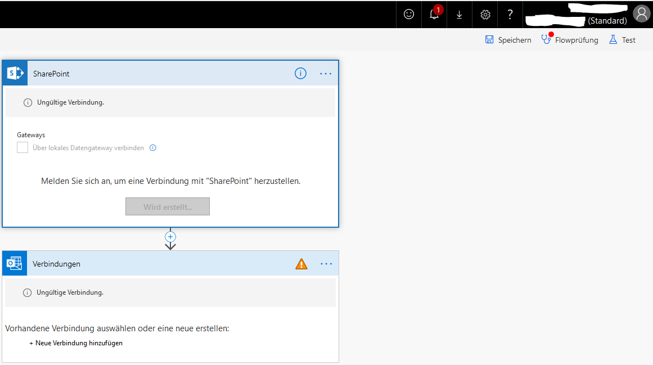Open the SharePoint step's more options menu

coord(326,74)
